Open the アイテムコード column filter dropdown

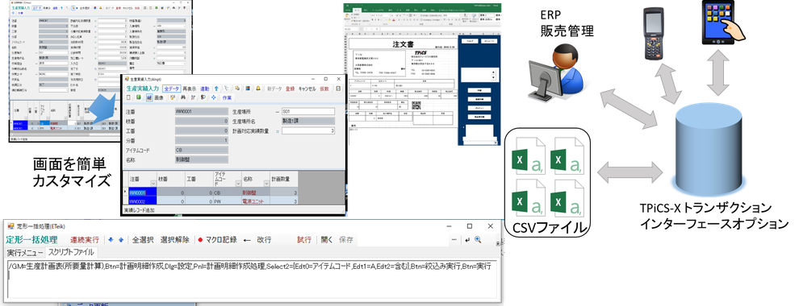point(237,183)
